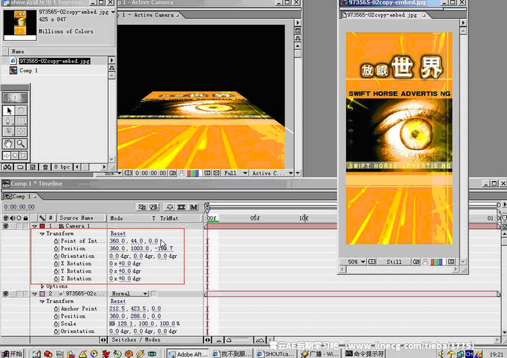Screen dimensions: 507x358
Task: Click the Still button in footage window
Action: click(394, 261)
